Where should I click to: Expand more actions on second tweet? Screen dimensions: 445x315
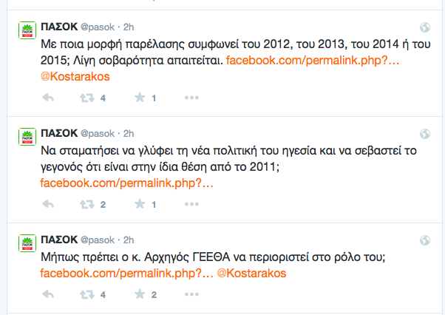point(191,203)
